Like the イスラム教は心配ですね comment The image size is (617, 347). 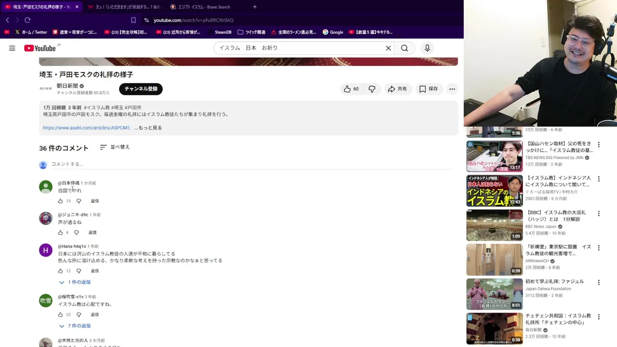[60, 315]
